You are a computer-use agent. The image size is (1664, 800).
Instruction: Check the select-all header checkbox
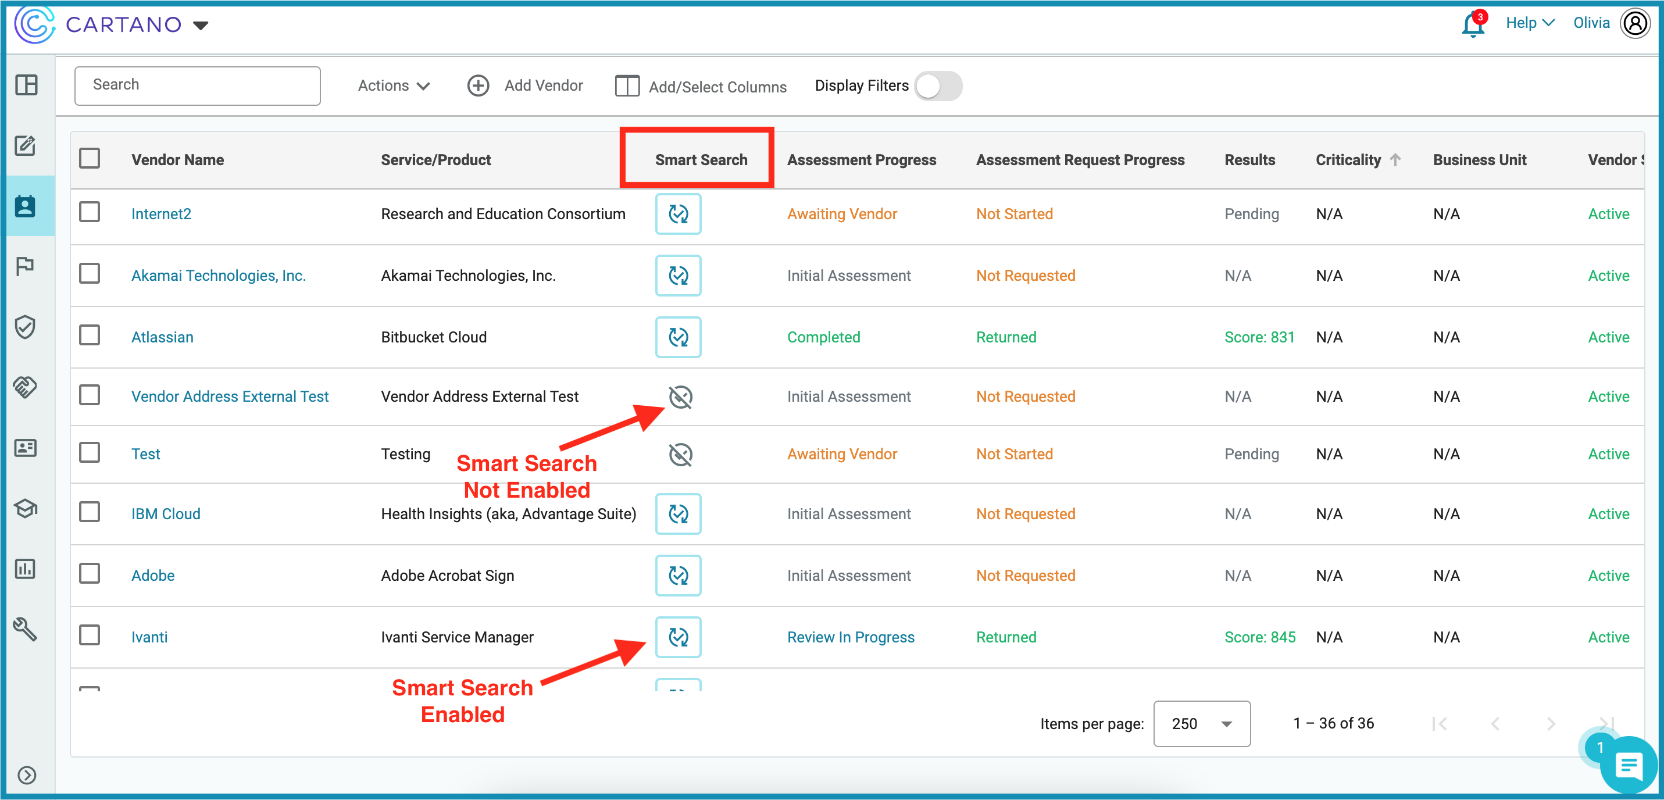90,158
